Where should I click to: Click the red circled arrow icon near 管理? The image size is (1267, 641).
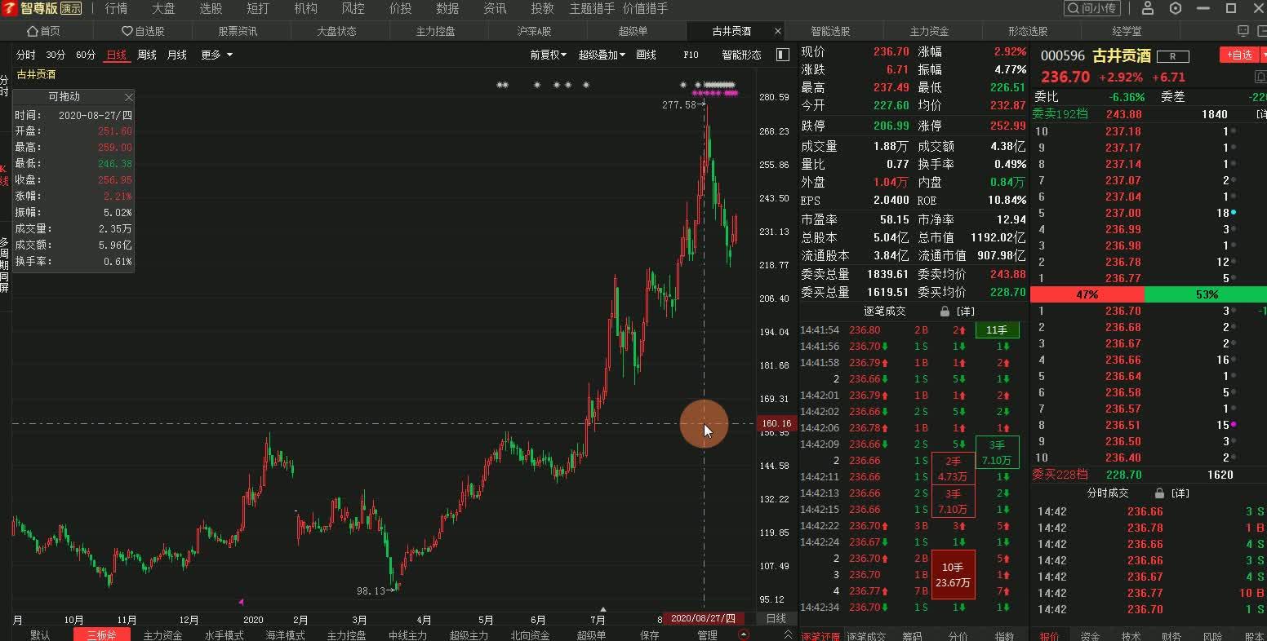(x=744, y=634)
